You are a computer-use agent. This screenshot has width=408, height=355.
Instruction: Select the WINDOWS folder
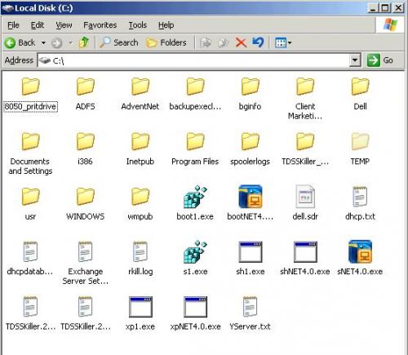(x=86, y=204)
